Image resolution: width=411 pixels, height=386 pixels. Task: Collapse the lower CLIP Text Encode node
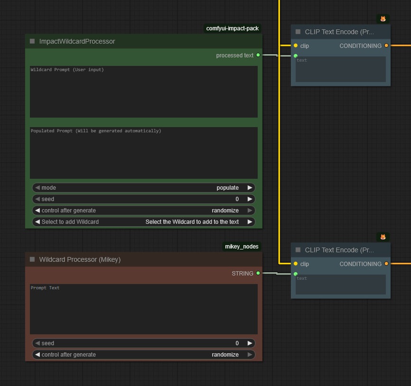(x=298, y=250)
